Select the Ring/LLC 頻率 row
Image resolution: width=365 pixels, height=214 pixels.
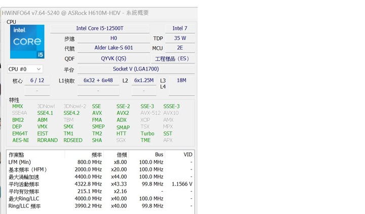click(100, 206)
